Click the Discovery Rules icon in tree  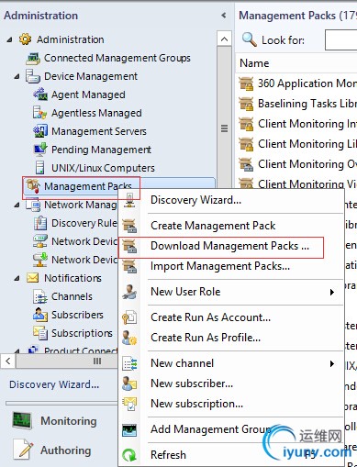40,223
